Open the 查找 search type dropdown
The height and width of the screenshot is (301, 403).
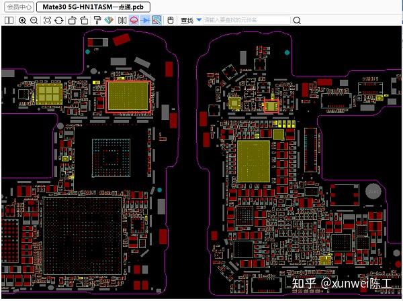pos(199,19)
